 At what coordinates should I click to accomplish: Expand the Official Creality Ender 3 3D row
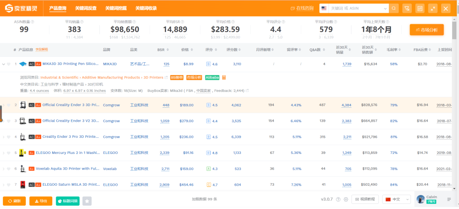[x=3, y=105]
